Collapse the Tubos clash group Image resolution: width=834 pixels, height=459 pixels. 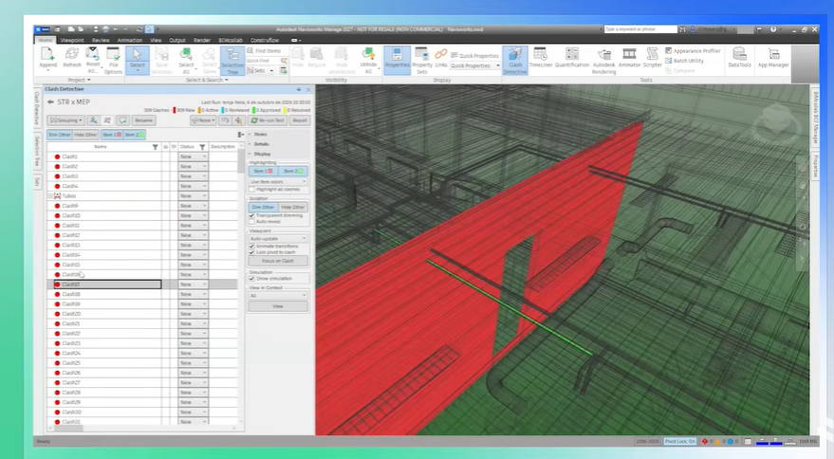50,195
